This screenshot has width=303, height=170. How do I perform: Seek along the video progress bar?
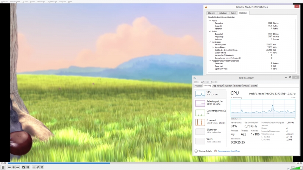[x=152, y=163]
